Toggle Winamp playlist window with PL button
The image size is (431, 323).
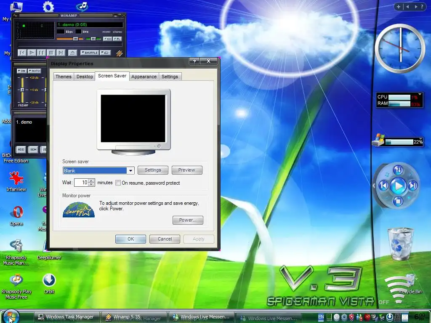(x=117, y=39)
